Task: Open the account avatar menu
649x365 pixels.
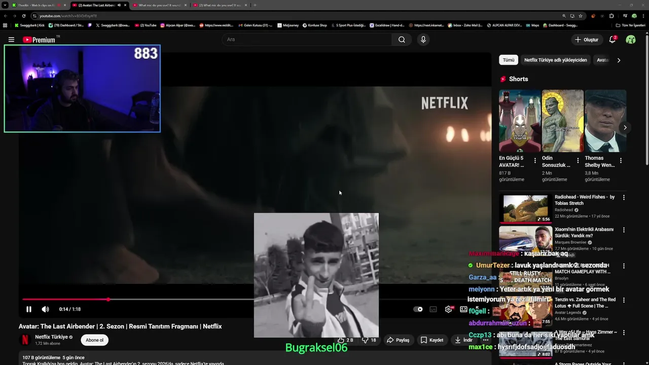Action: [x=631, y=40]
